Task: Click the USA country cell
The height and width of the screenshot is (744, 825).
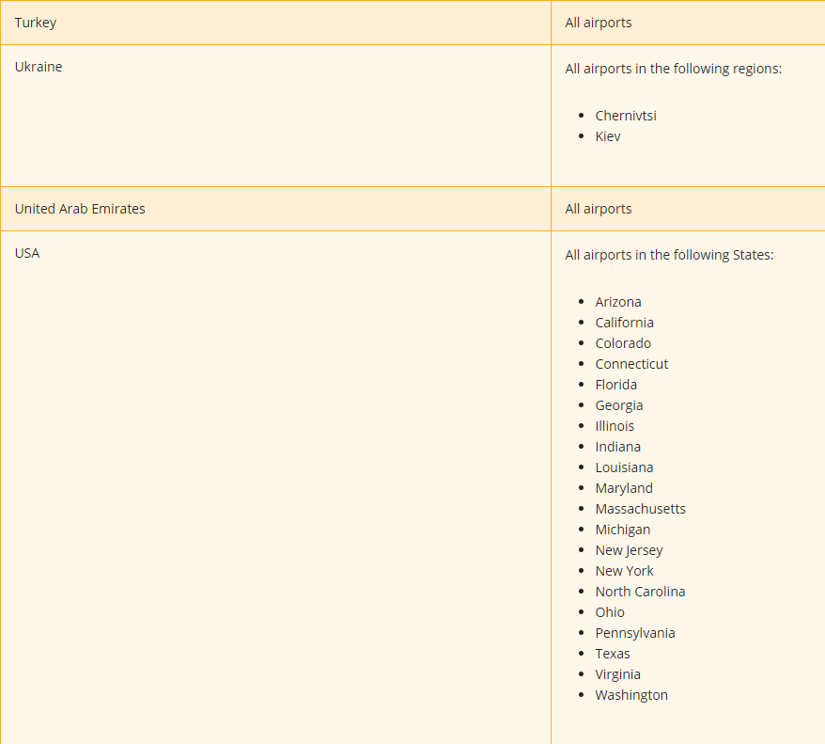Action: [x=27, y=253]
